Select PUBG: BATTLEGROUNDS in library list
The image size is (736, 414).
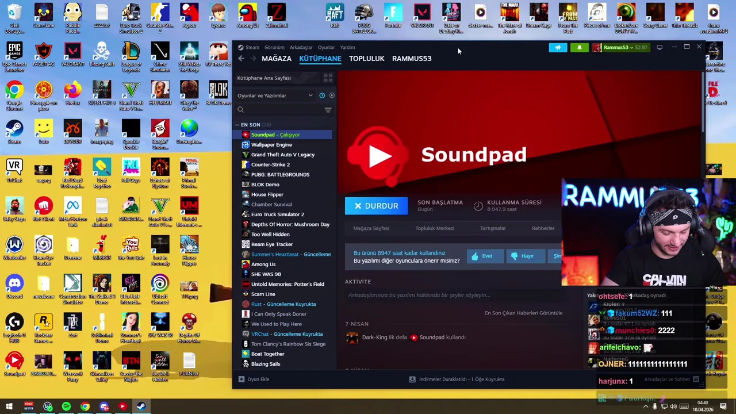(x=282, y=175)
